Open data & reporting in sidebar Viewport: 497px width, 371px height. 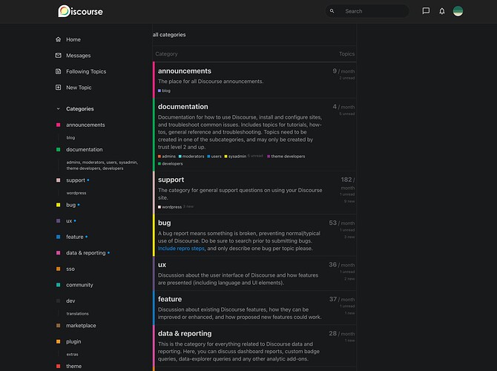[x=85, y=253]
